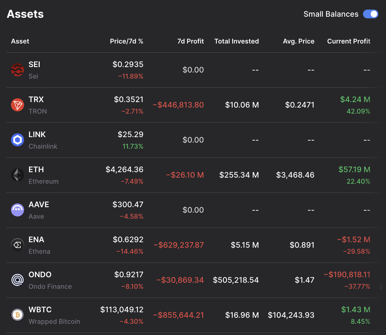This screenshot has height=335, width=386.
Task: Click the TRON red logo icon
Action: coord(18,105)
